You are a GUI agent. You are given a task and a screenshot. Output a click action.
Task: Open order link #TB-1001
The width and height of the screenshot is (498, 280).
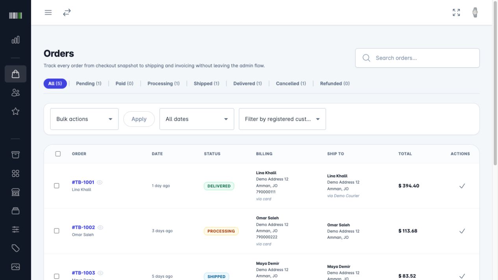pyautogui.click(x=83, y=182)
